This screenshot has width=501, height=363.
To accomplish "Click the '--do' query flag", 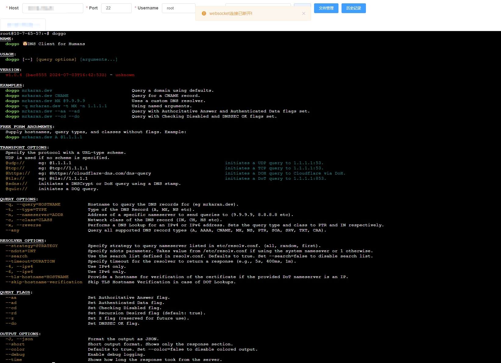I will click(x=11, y=323).
